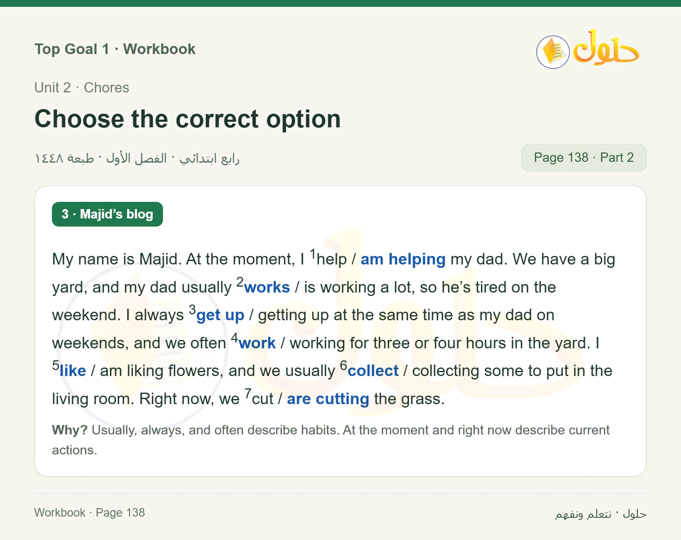
Task: Select the answer 'are cutting'
Action: coord(328,399)
